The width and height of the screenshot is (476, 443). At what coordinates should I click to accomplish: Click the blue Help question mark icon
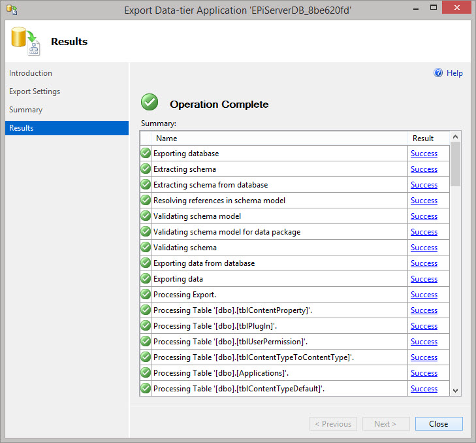click(439, 73)
